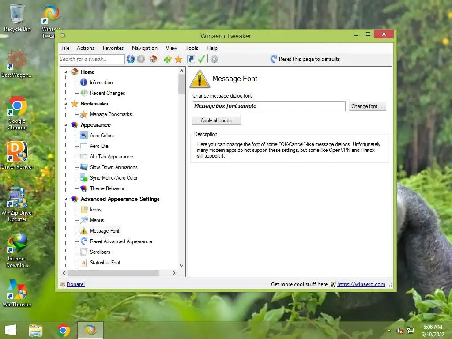Collapse the Home tree node

pos(66,72)
